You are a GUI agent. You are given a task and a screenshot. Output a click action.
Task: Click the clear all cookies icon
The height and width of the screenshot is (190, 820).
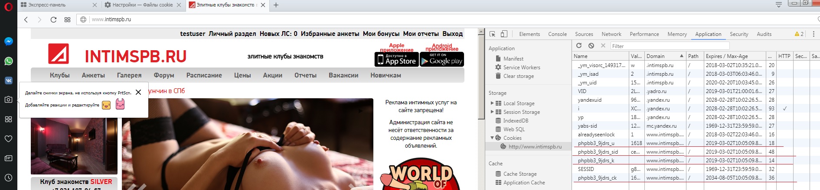tap(591, 45)
